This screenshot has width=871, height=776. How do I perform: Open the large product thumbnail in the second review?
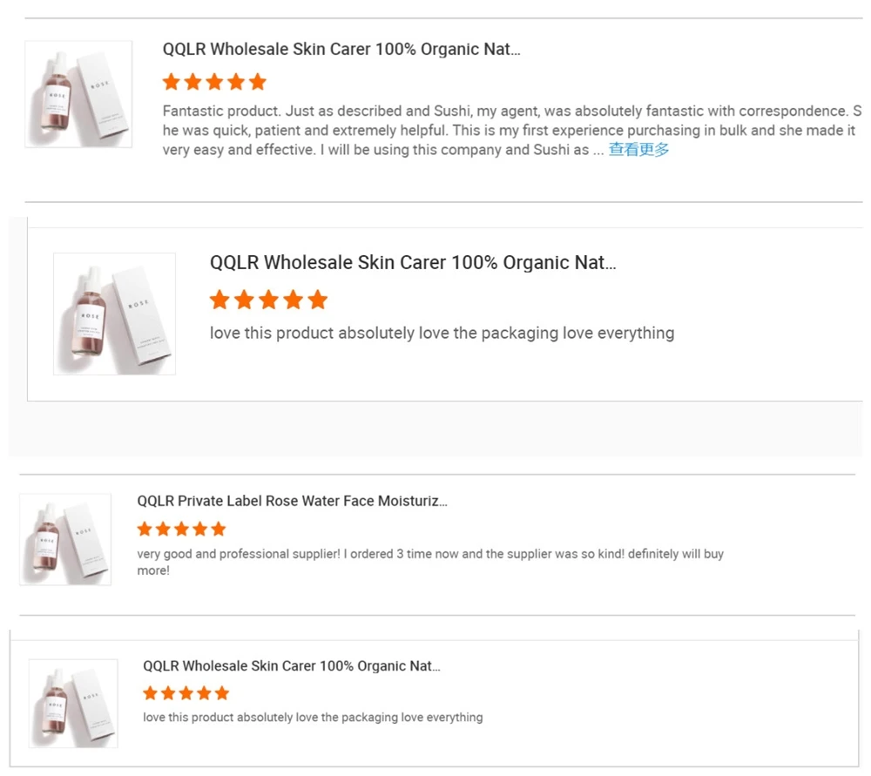click(x=114, y=314)
